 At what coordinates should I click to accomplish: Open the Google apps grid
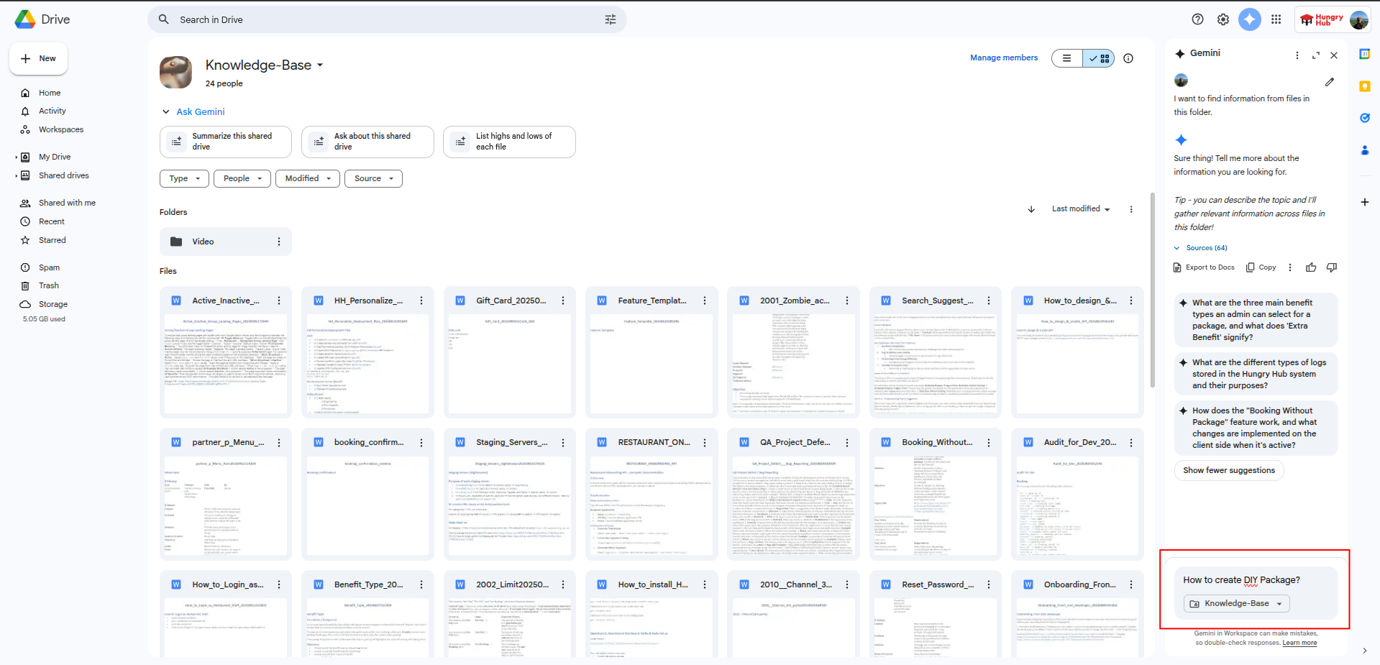[1276, 19]
